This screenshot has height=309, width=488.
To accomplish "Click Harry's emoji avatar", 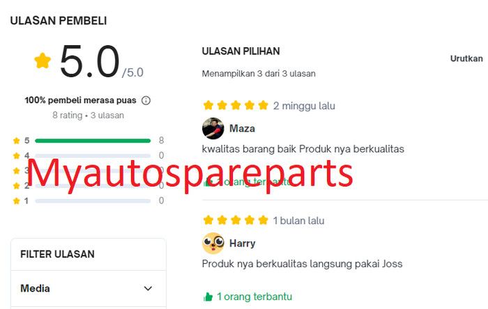I will pyautogui.click(x=213, y=243).
